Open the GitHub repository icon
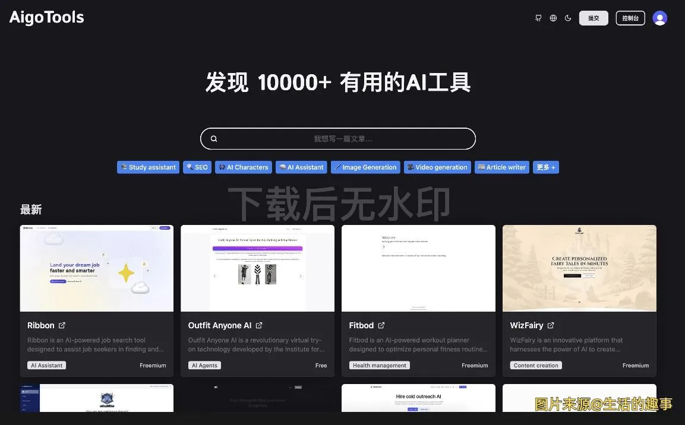The image size is (685, 425). tap(538, 18)
